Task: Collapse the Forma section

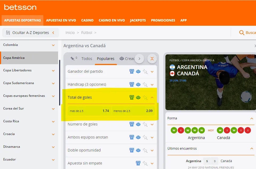Action: coord(251,118)
